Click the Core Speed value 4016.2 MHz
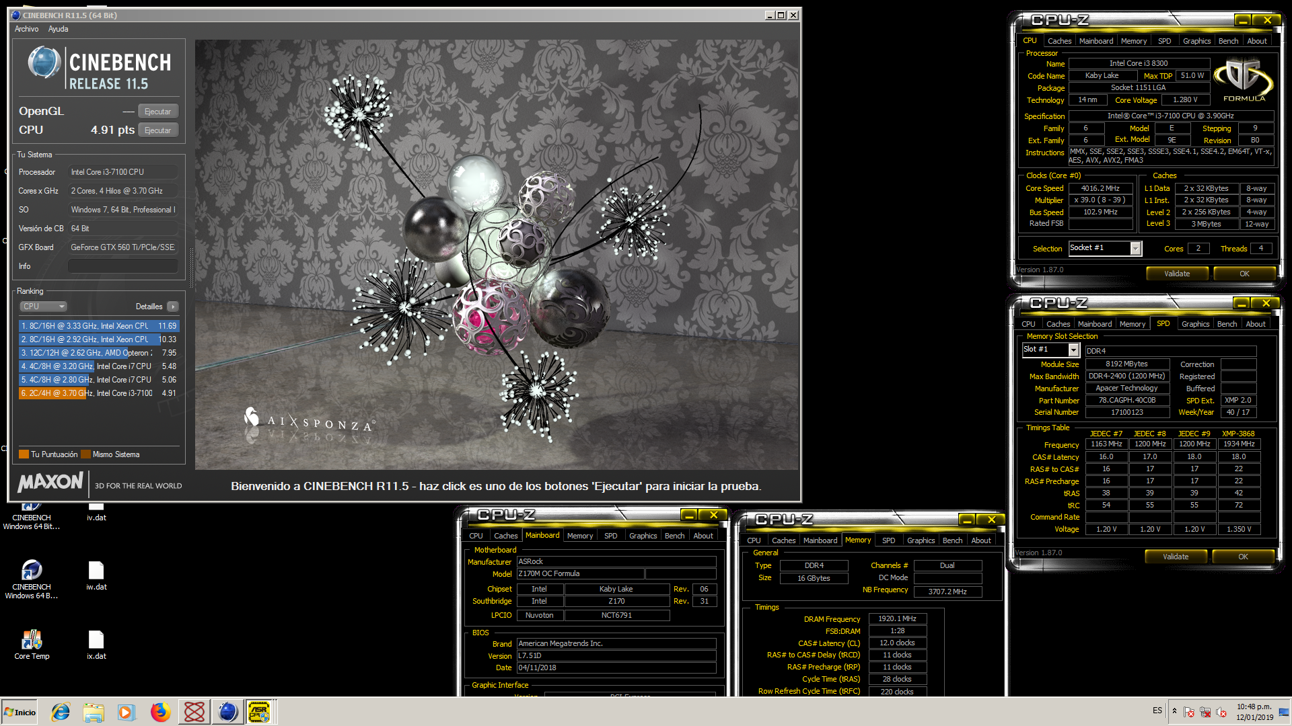 pos(1100,188)
